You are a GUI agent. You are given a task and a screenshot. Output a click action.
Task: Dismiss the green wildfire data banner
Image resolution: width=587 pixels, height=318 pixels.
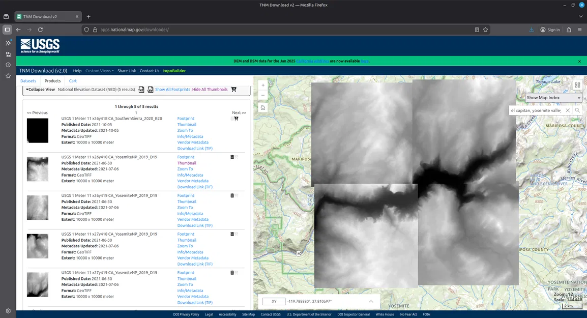click(579, 61)
